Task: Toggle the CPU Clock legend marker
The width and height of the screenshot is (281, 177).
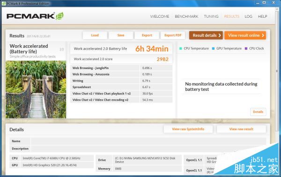Action: point(246,48)
